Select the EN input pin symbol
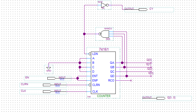196x112 pixels. [x=52, y=78]
